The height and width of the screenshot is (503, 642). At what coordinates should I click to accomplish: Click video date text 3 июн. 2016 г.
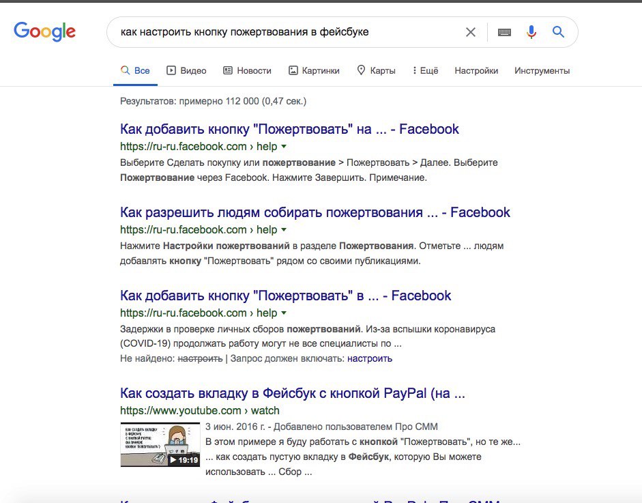[x=235, y=427]
